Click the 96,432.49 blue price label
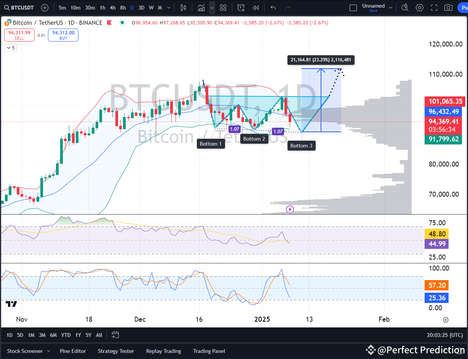Screen dimensions: 468x359 [443, 112]
